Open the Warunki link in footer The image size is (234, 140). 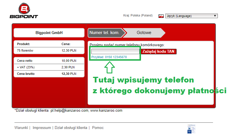tap(21, 128)
